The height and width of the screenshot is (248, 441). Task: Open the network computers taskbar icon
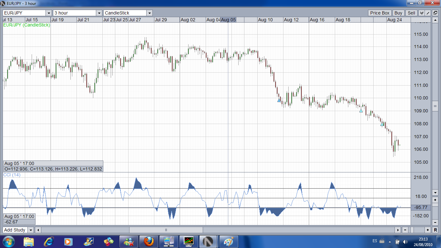169,241
